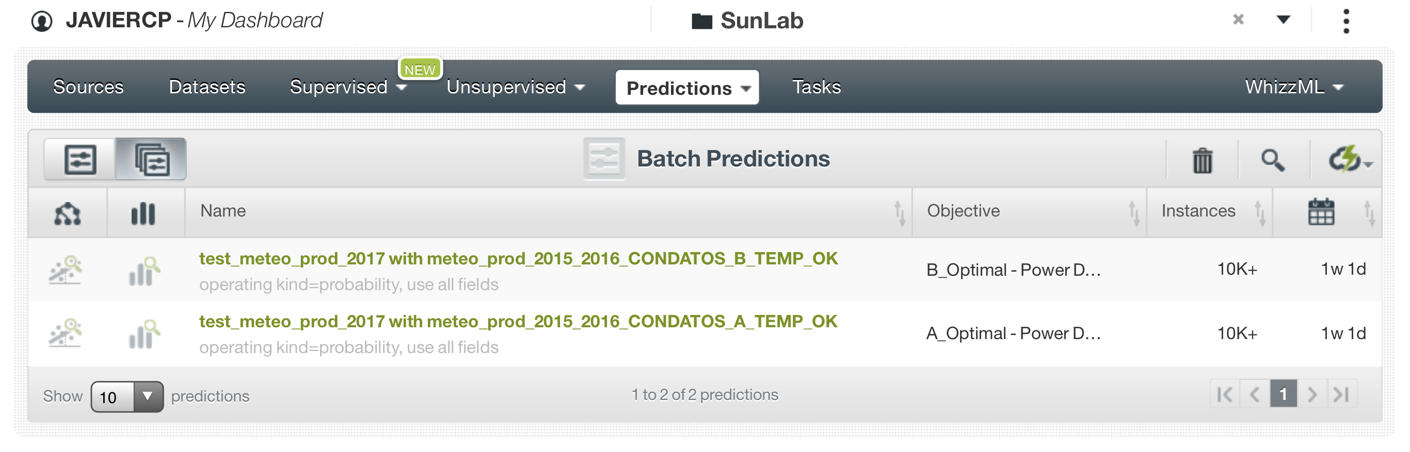Expand the project selector dropdown arrow
Viewport: 1410px width, 452px height.
1283,20
